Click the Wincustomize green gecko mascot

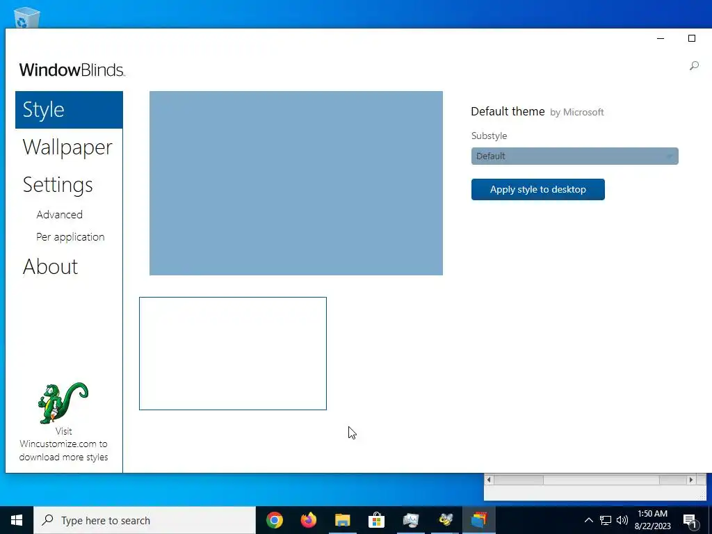point(63,403)
